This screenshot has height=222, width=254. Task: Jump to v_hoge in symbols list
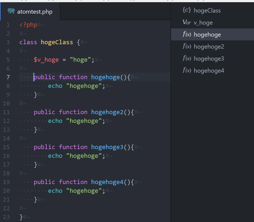(x=212, y=22)
